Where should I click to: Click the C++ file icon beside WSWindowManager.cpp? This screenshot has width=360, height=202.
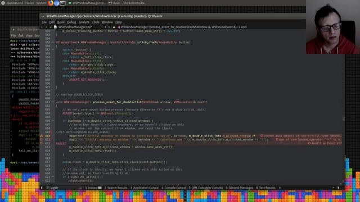(x=55, y=27)
